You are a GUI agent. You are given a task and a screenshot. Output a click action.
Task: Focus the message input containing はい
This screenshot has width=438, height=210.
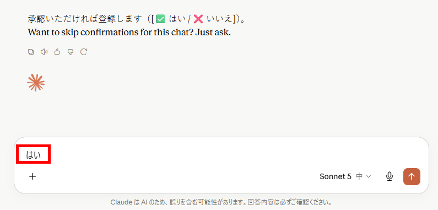[x=221, y=155]
